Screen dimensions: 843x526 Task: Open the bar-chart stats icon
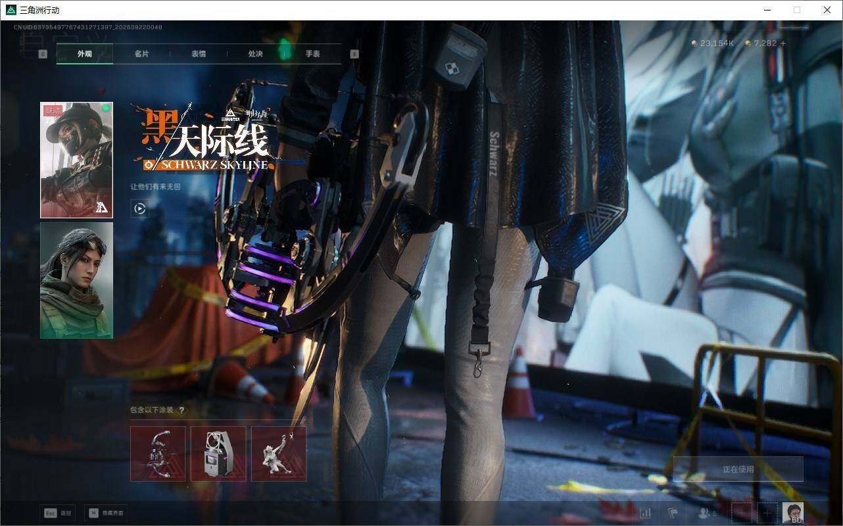[x=646, y=513]
